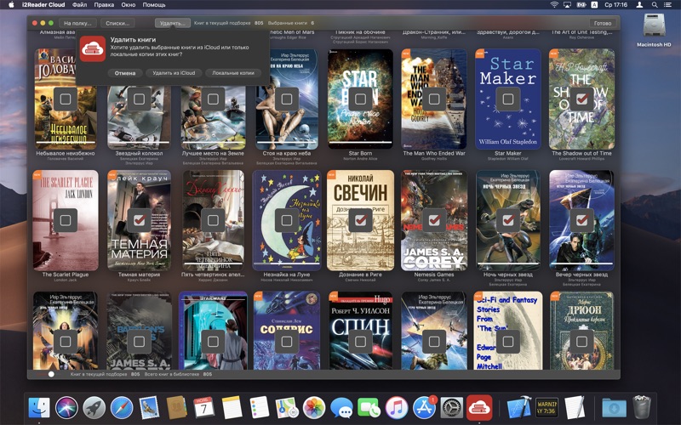Open Reminders icon in the Dock
Viewport: 681px width, 425px height.
(260, 408)
